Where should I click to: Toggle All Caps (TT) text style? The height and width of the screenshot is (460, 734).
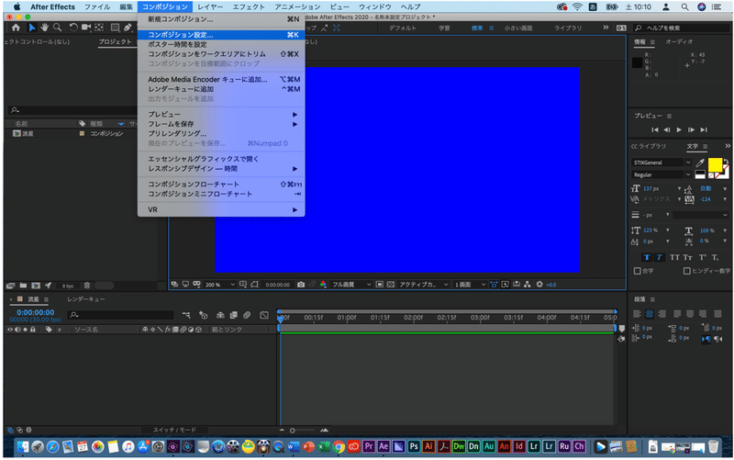(674, 257)
